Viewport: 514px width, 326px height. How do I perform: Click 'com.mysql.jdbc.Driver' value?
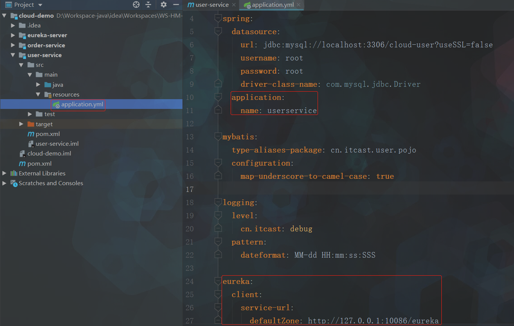point(373,84)
